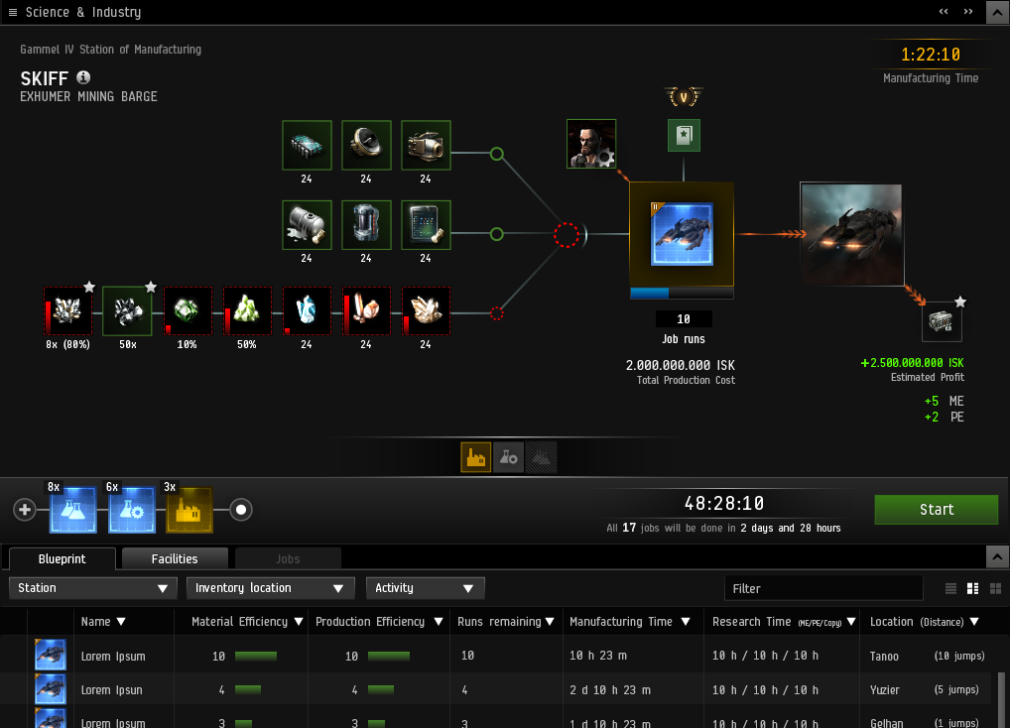
Task: Select the microchip component material icon
Action: click(307, 146)
